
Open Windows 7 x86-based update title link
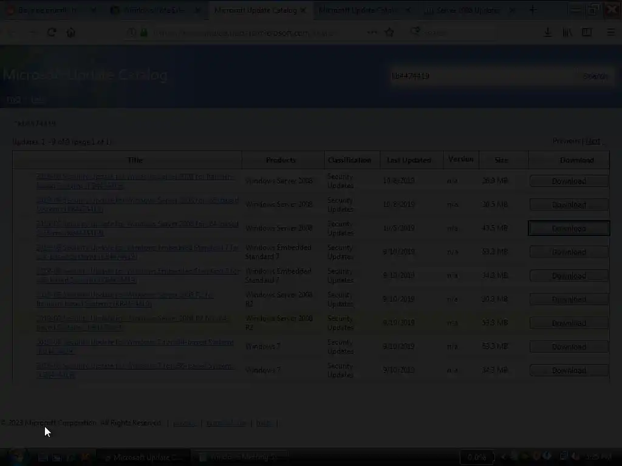(134, 370)
